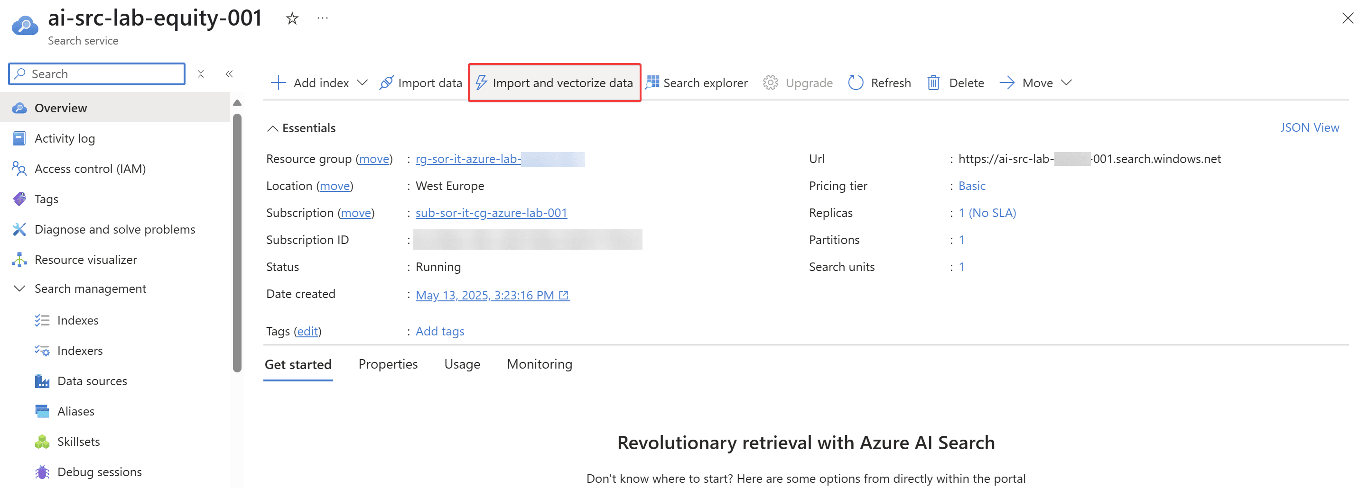
Task: Open Search explorer from toolbar
Action: point(697,83)
